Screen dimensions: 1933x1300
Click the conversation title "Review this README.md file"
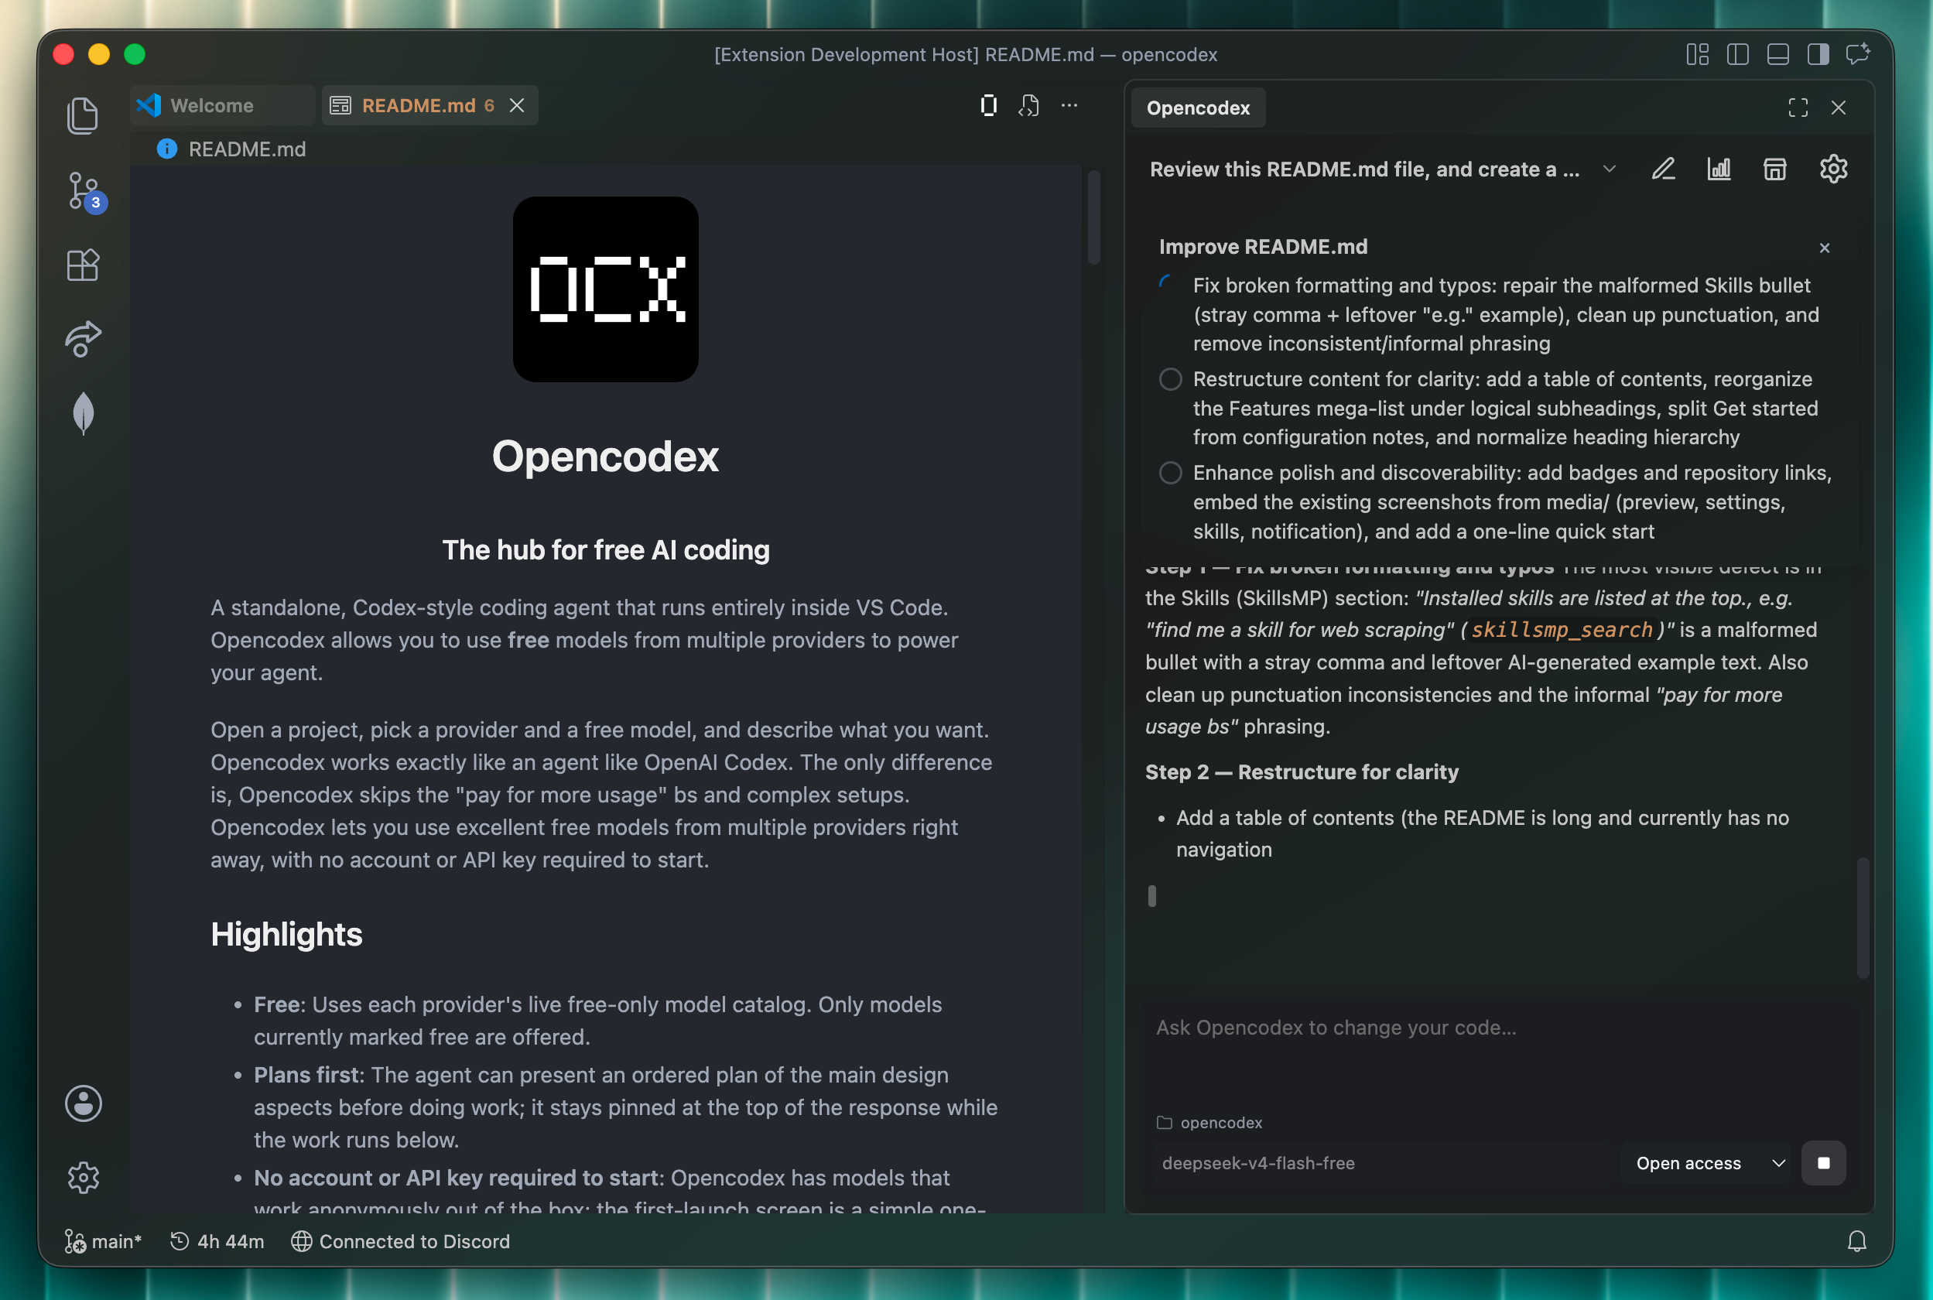1364,169
